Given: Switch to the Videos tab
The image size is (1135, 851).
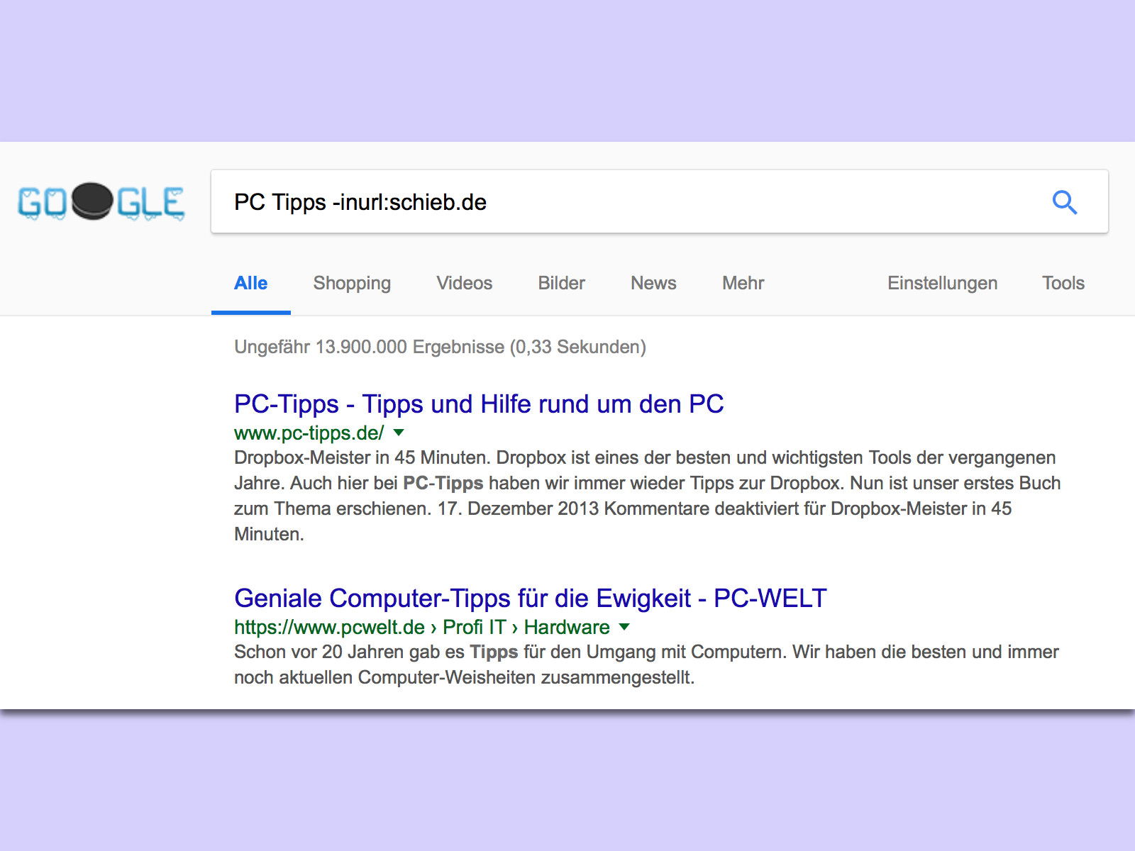Looking at the screenshot, I should click(x=464, y=283).
